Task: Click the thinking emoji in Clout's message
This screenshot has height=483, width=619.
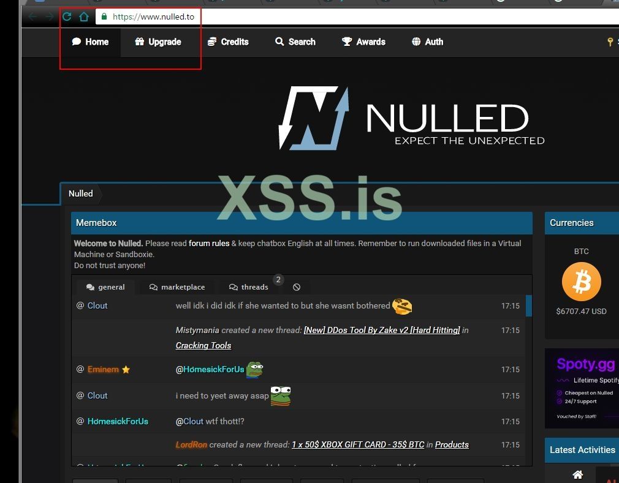Action: (x=402, y=306)
